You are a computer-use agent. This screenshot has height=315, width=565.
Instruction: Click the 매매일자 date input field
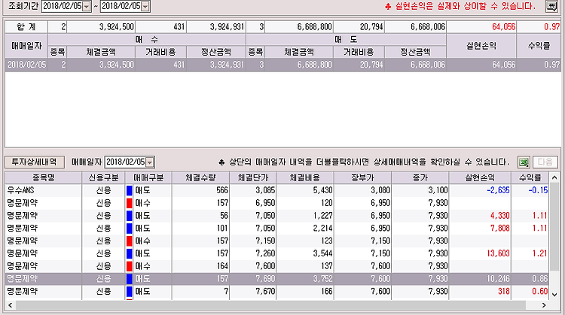tap(125, 162)
